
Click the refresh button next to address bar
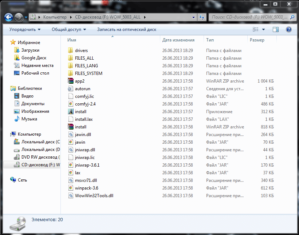click(x=202, y=17)
